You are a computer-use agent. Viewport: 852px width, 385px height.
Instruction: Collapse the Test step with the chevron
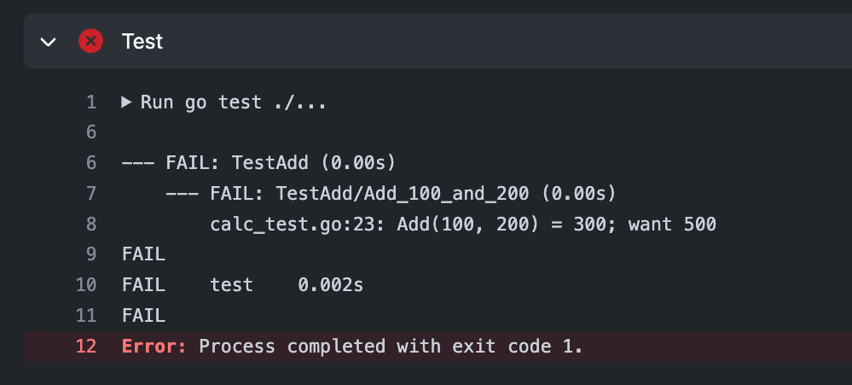click(x=49, y=41)
